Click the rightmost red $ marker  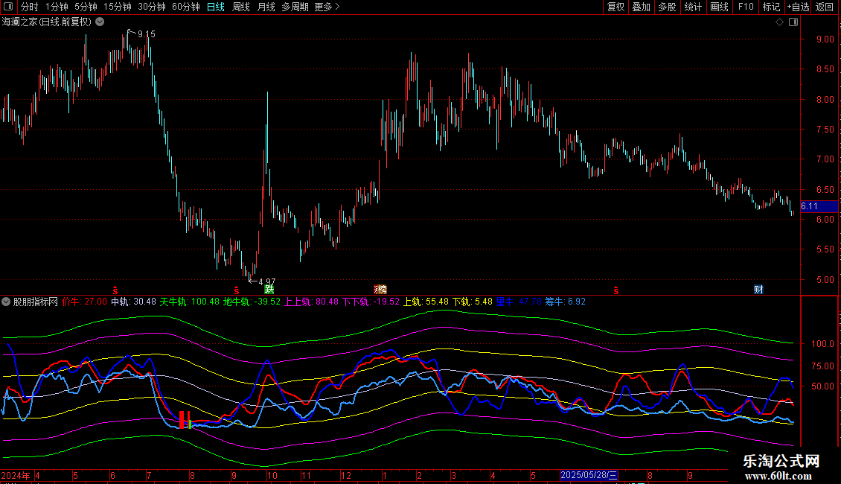[x=615, y=289]
